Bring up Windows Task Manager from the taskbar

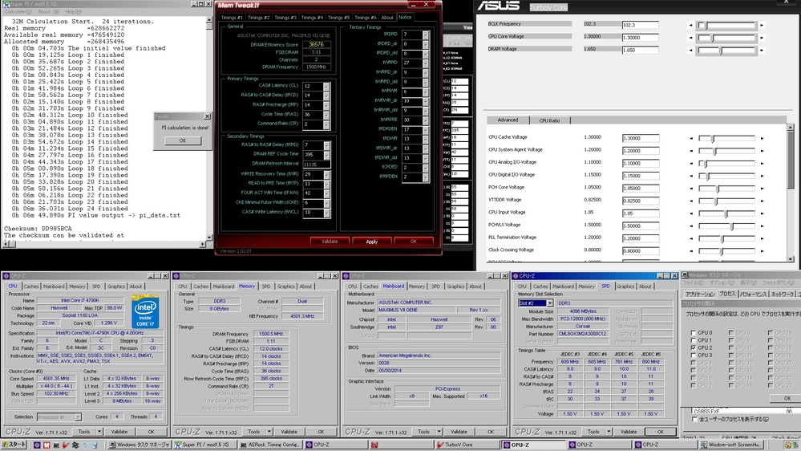(139, 445)
